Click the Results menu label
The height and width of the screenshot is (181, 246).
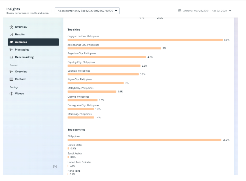click(20, 35)
